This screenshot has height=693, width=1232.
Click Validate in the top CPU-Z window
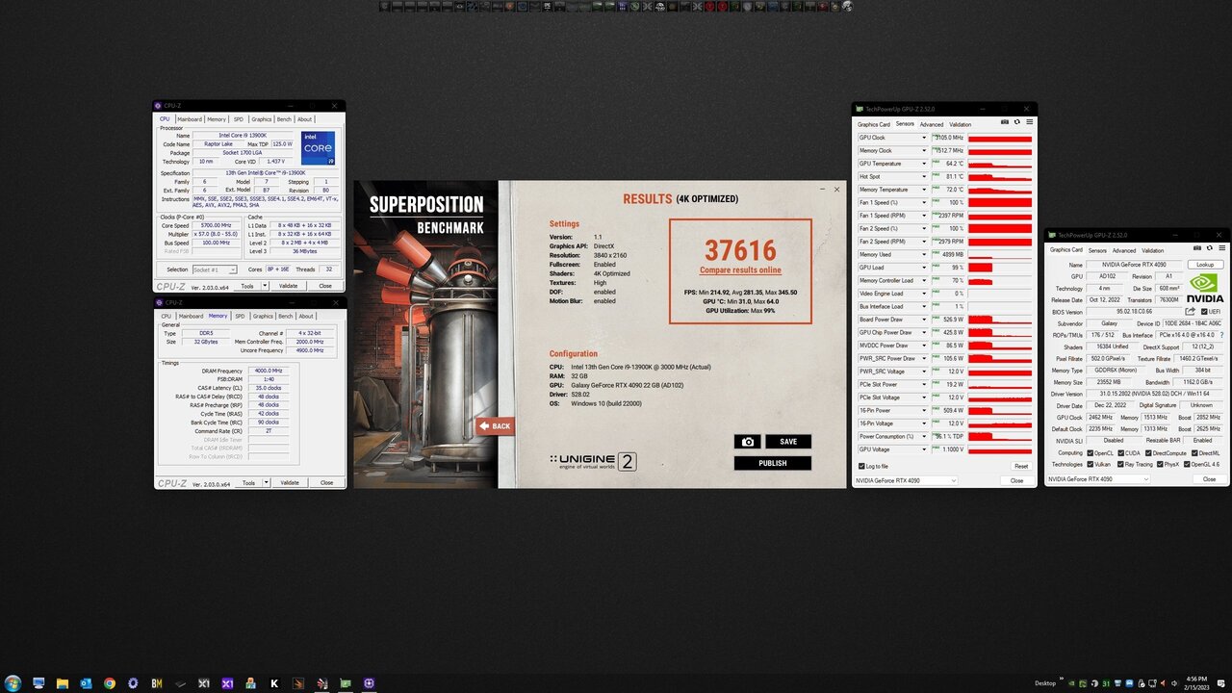(x=289, y=286)
